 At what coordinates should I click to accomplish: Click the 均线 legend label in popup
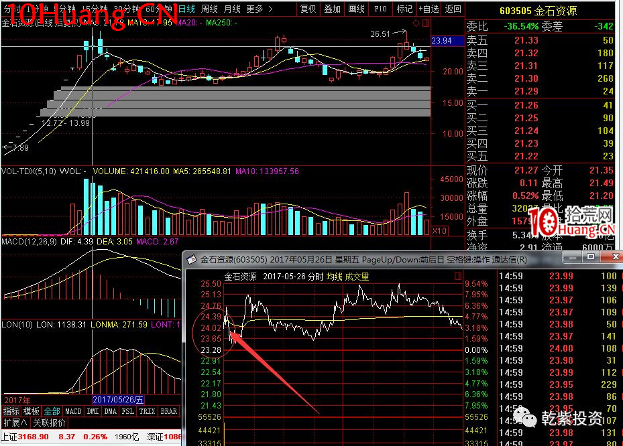tap(334, 277)
